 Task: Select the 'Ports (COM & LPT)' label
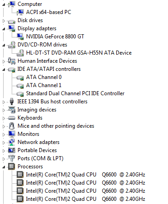41,158
